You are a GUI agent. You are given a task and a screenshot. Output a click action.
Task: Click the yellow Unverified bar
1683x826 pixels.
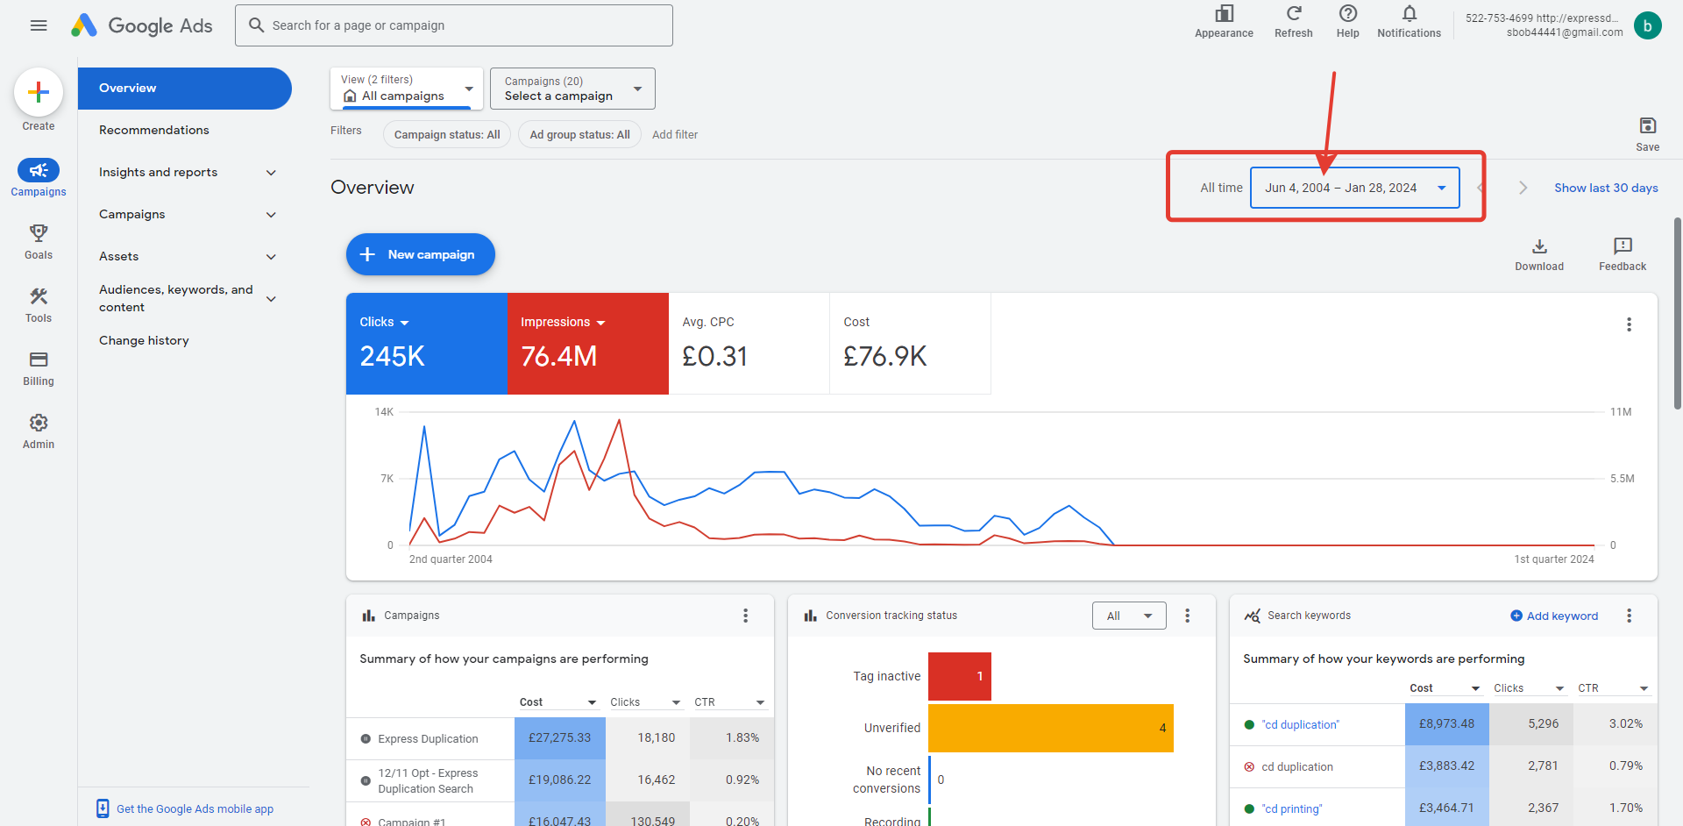coord(1051,728)
